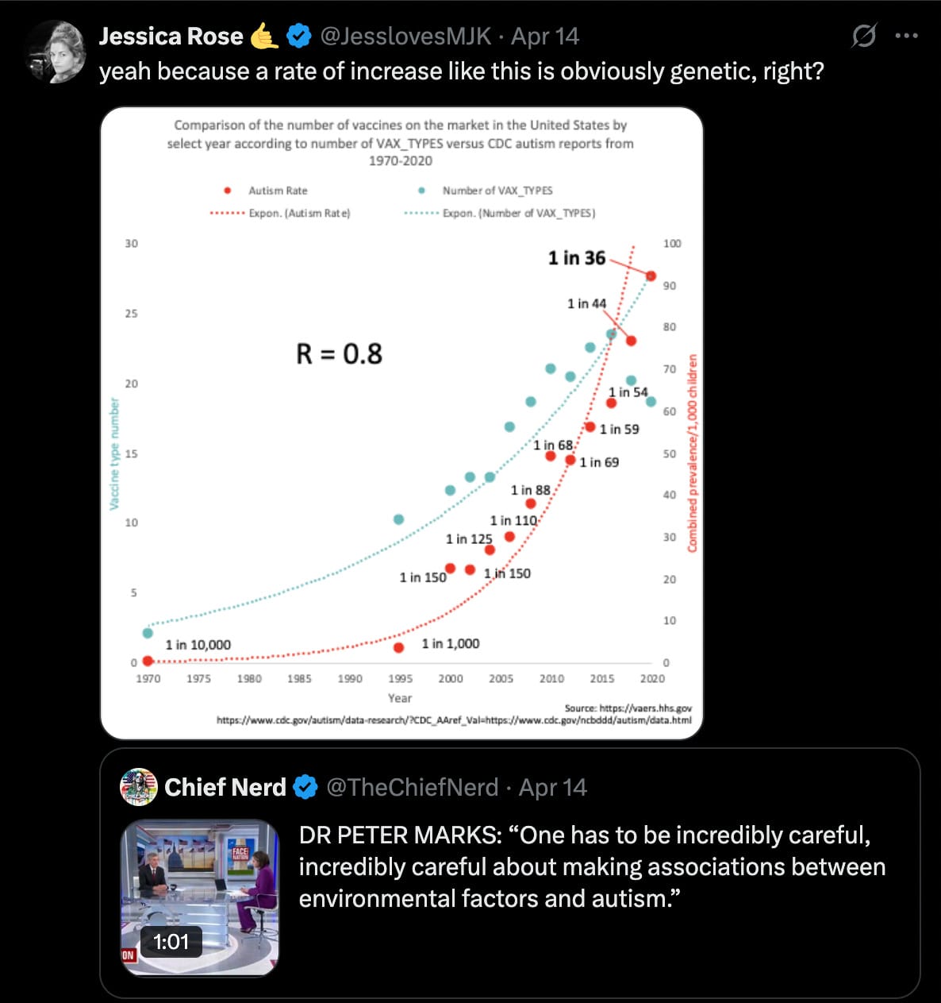Click the tweet text about genetic increase
Viewport: 941px width, 1003px height.
click(461, 71)
